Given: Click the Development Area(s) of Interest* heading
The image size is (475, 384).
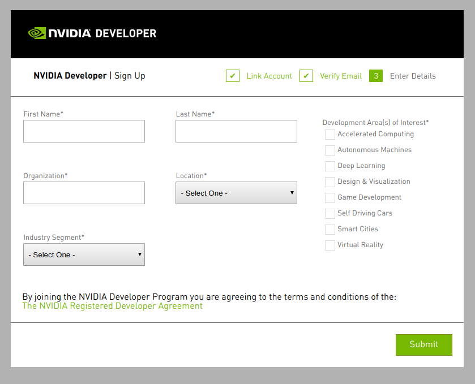Looking at the screenshot, I should coord(375,123).
